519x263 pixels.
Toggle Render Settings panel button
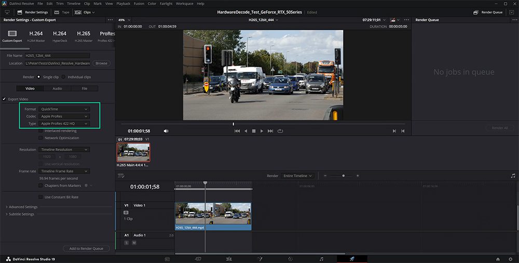tap(32, 12)
